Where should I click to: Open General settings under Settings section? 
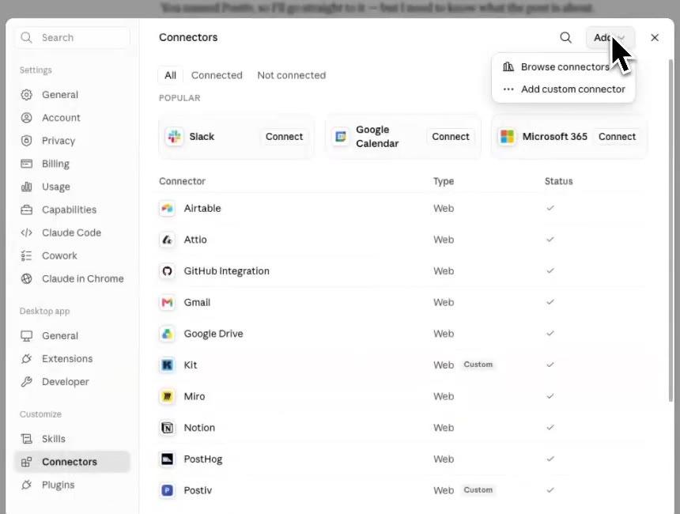[73, 95]
